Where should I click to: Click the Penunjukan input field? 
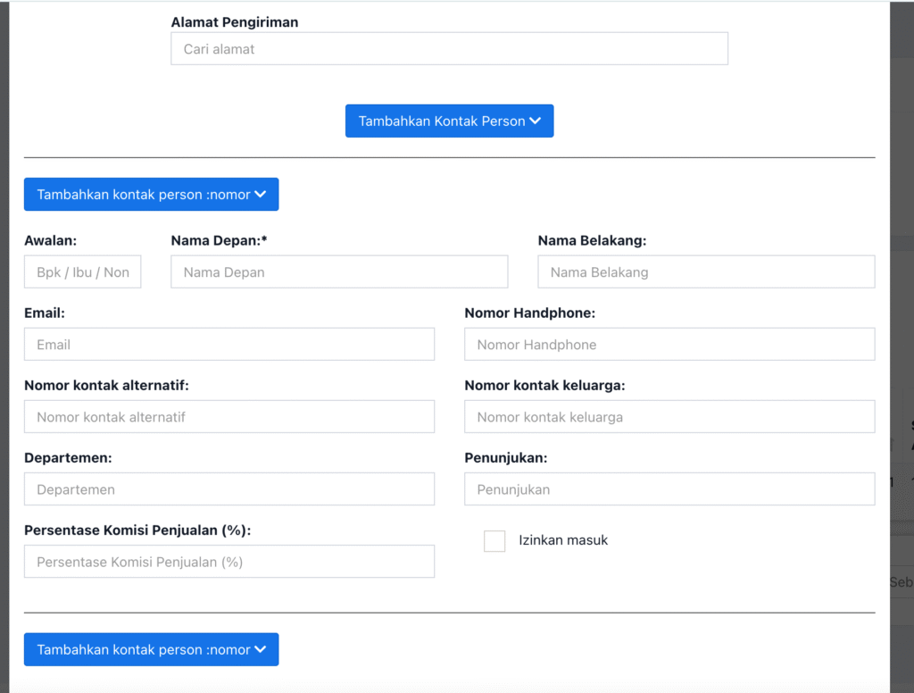click(669, 489)
